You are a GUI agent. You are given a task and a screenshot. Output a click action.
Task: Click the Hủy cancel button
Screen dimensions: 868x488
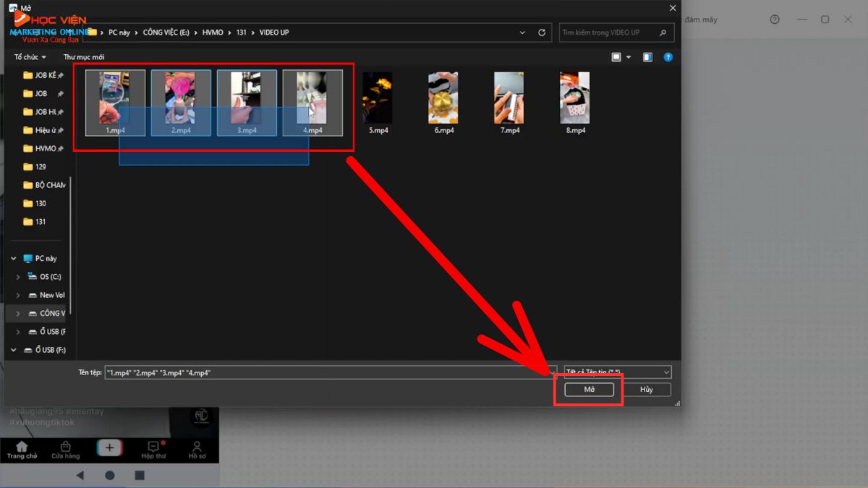646,389
